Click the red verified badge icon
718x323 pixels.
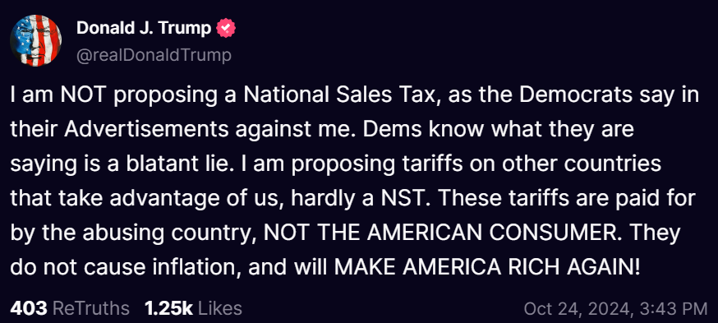point(226,29)
